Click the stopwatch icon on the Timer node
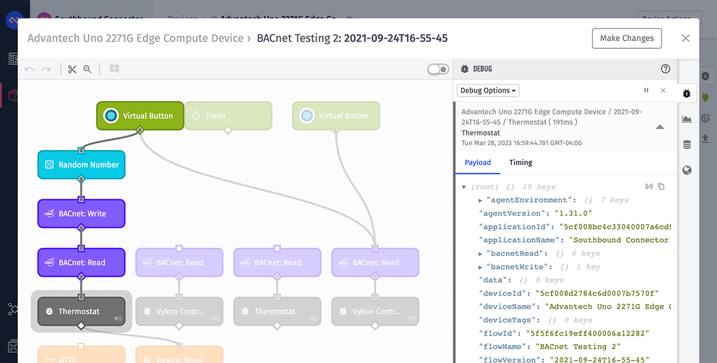Image resolution: width=717 pixels, height=363 pixels. coord(195,116)
